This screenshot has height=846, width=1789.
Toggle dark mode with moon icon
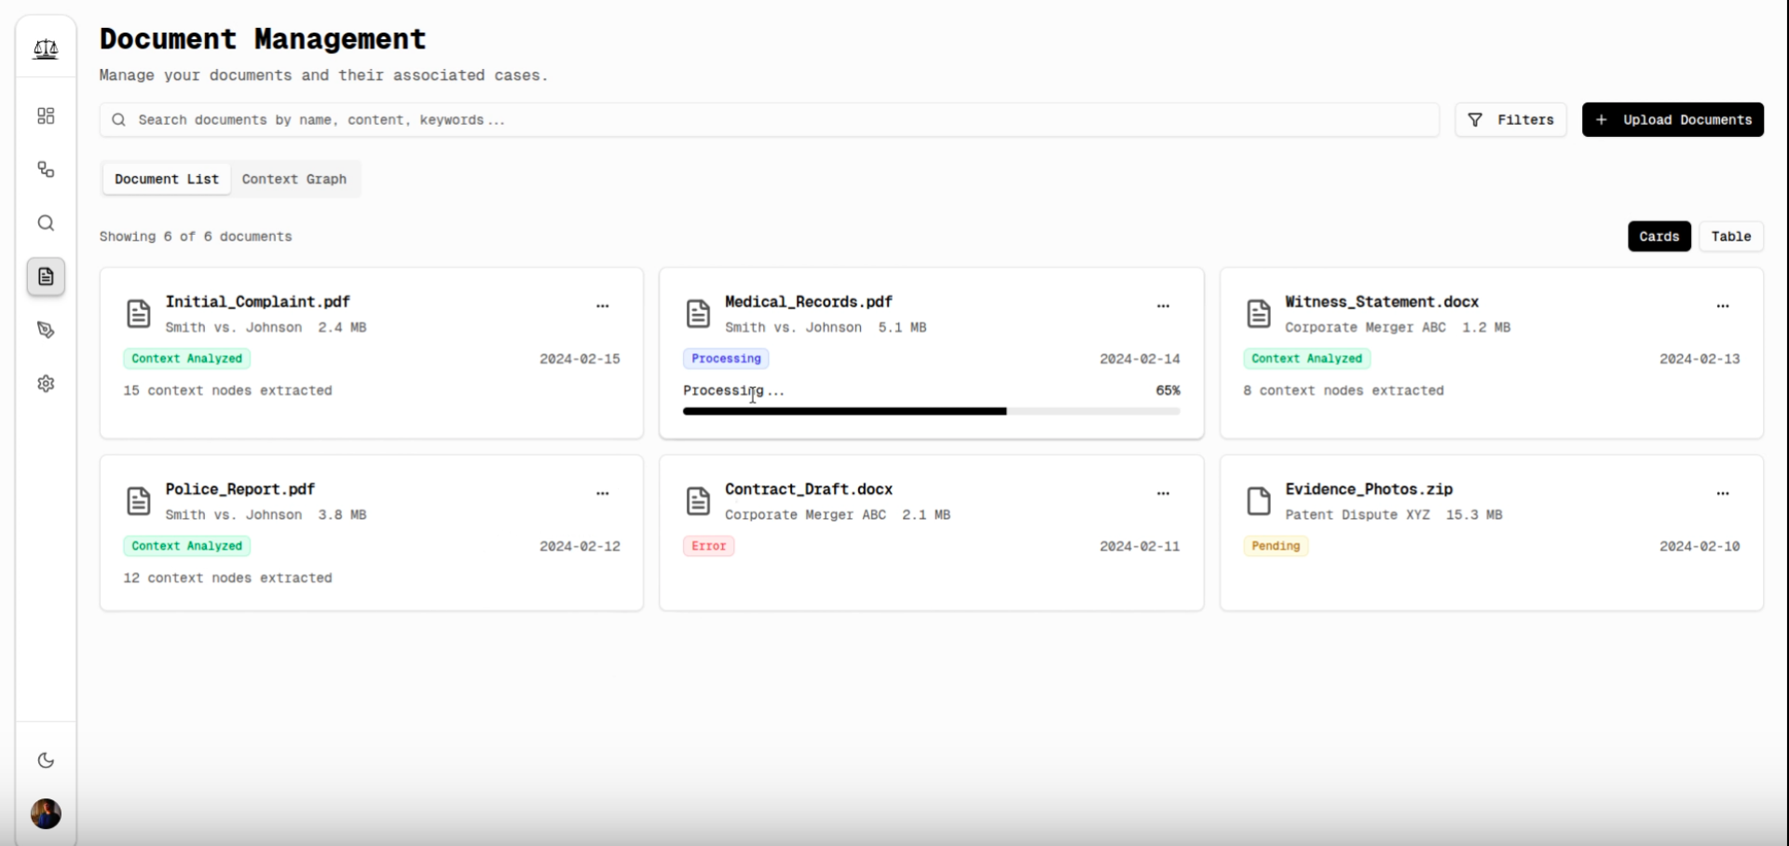pyautogui.click(x=46, y=760)
